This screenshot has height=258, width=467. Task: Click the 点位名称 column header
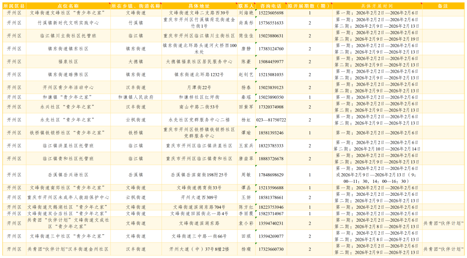coord(68,6)
